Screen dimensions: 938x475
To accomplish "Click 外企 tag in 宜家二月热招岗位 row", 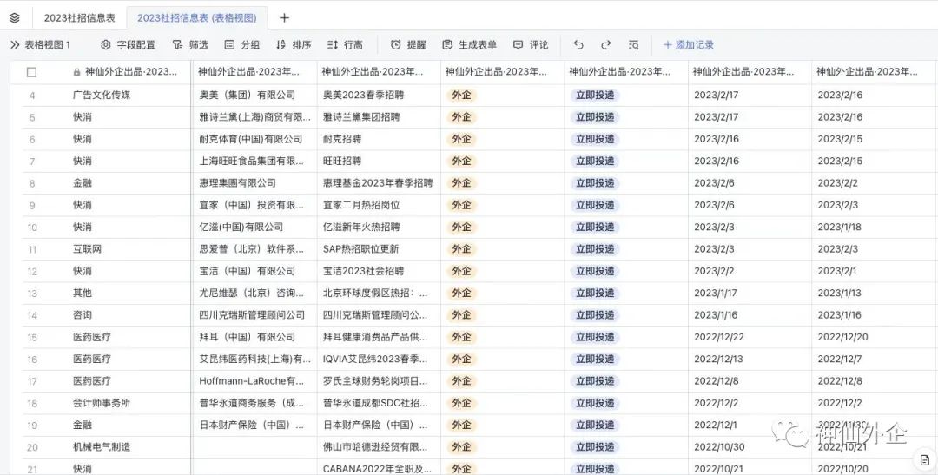I will click(x=461, y=205).
